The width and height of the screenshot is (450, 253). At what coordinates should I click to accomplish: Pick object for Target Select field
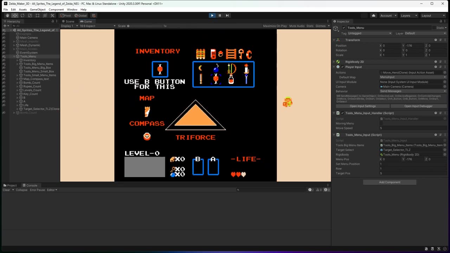coord(445,150)
